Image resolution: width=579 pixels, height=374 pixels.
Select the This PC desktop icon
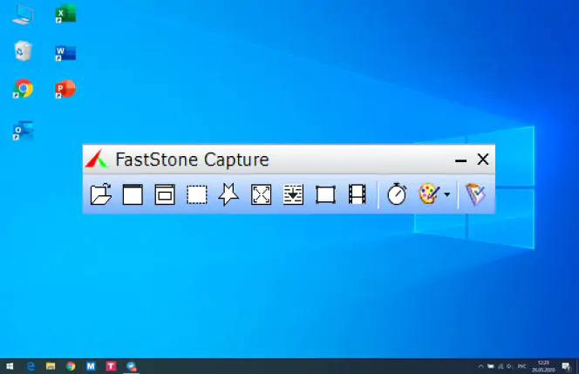click(23, 15)
